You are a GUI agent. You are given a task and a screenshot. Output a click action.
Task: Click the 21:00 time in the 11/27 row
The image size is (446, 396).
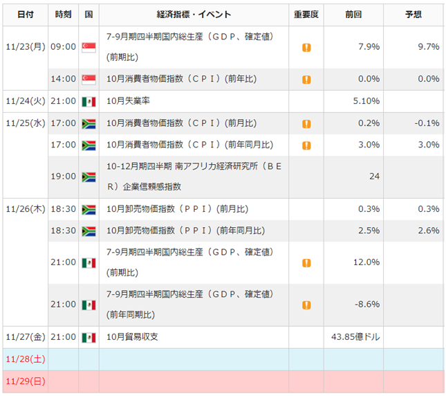point(64,337)
